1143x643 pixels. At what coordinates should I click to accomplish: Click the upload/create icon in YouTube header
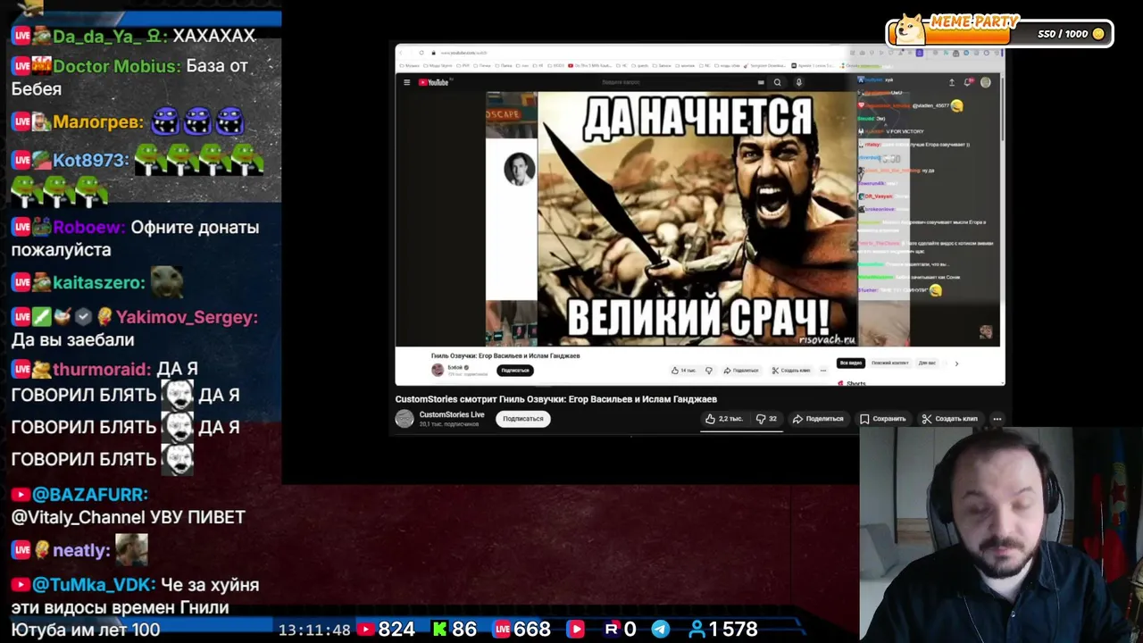coord(951,82)
